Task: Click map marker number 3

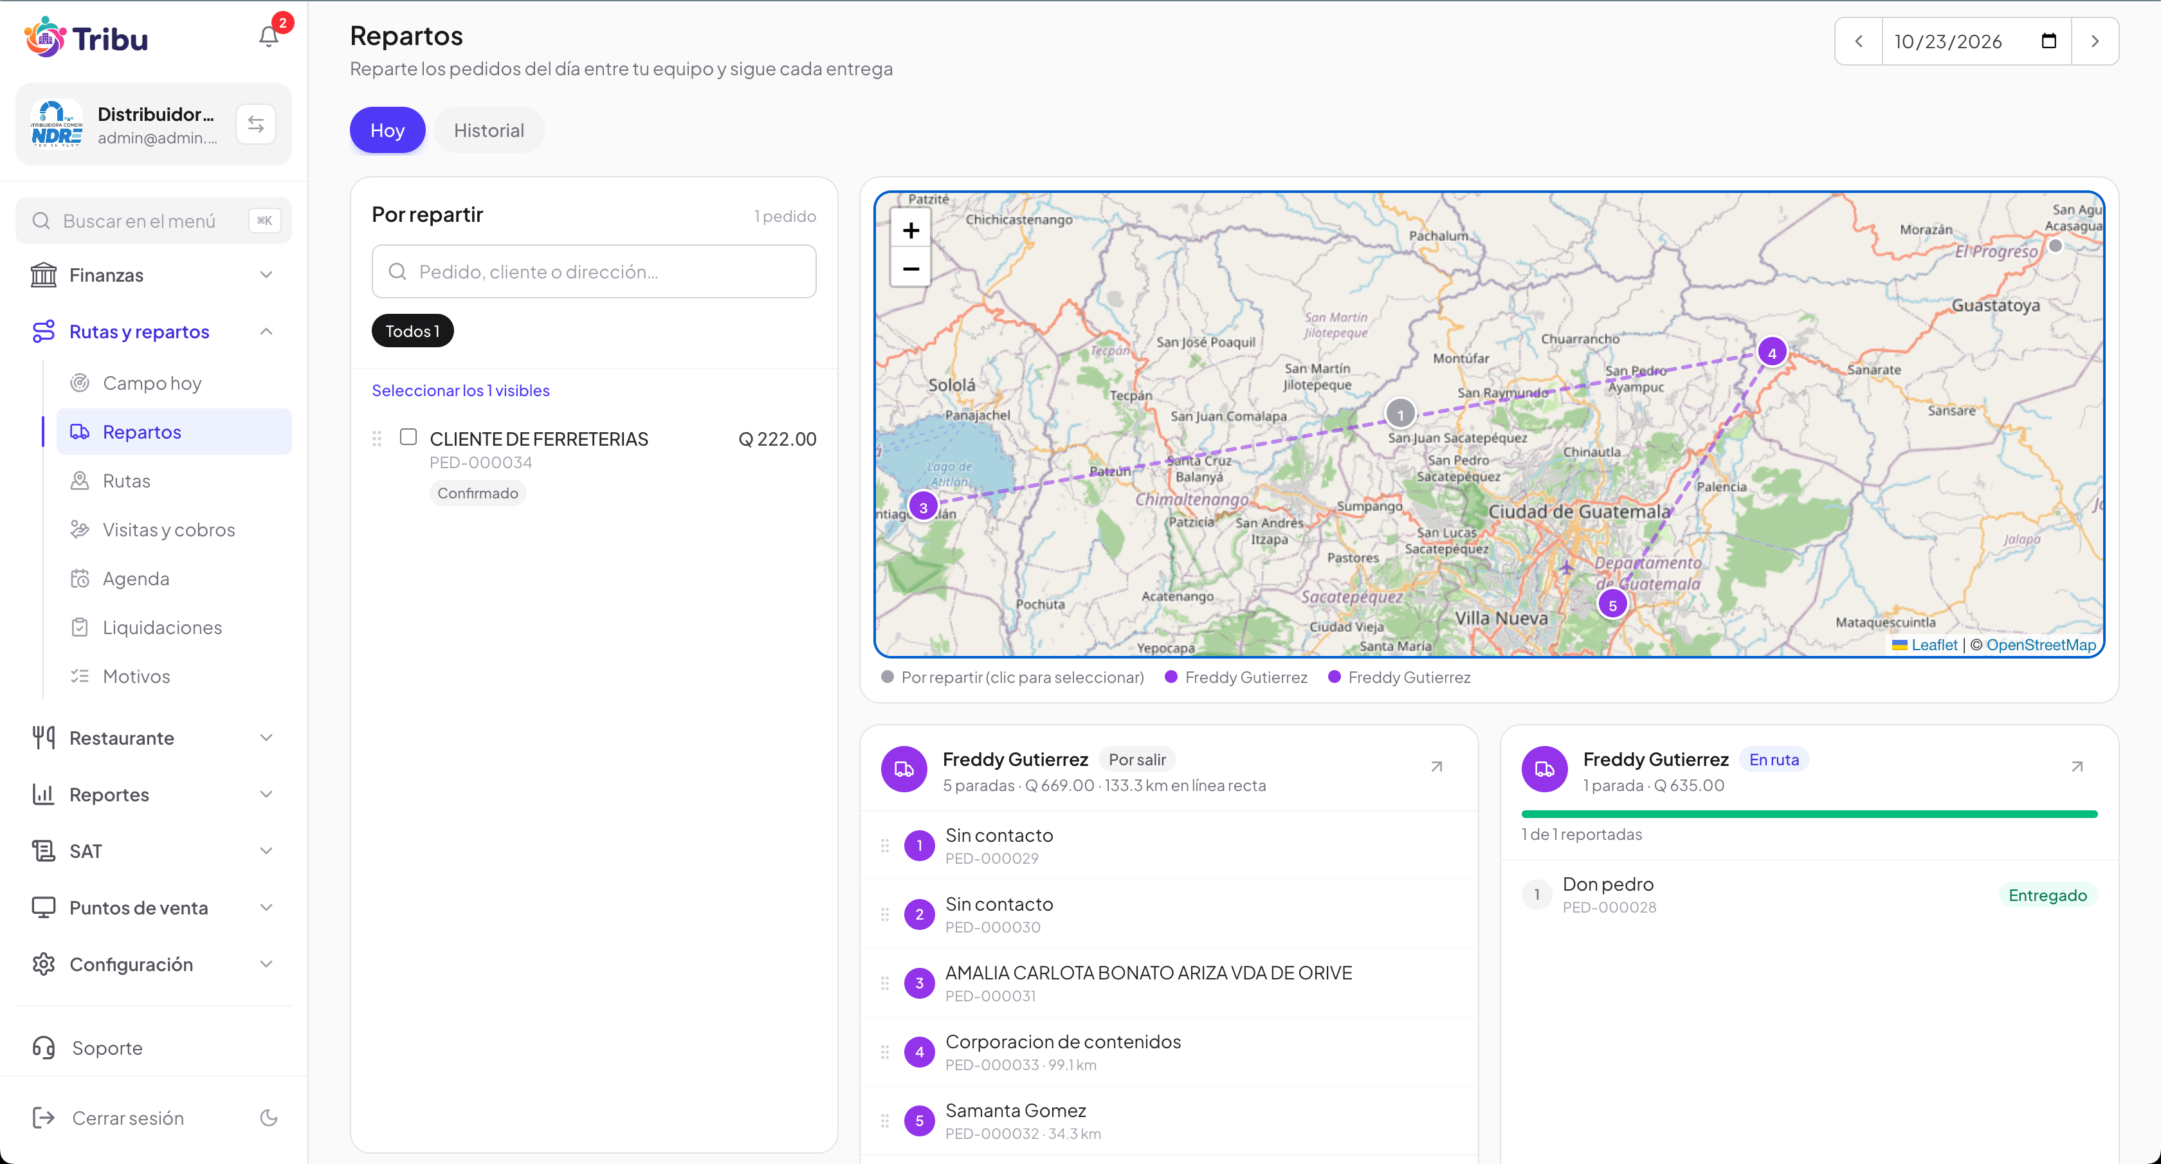Action: (x=923, y=507)
